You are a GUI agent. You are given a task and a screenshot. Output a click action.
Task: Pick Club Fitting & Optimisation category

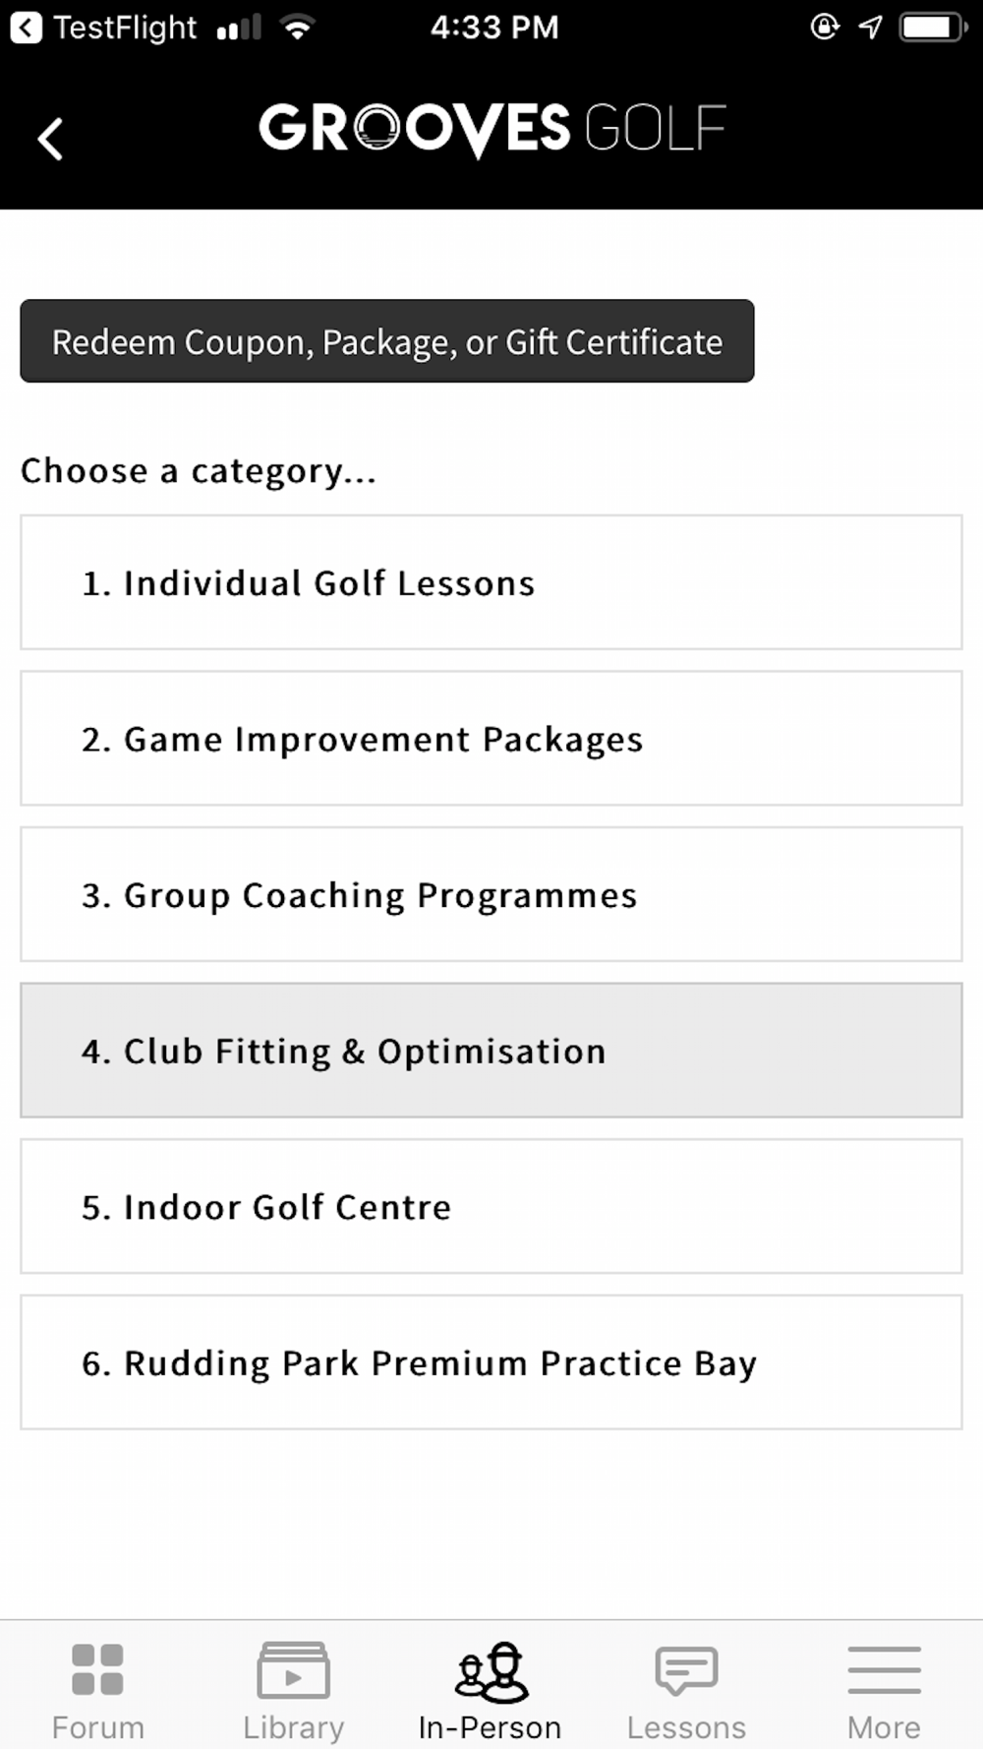click(x=491, y=1051)
